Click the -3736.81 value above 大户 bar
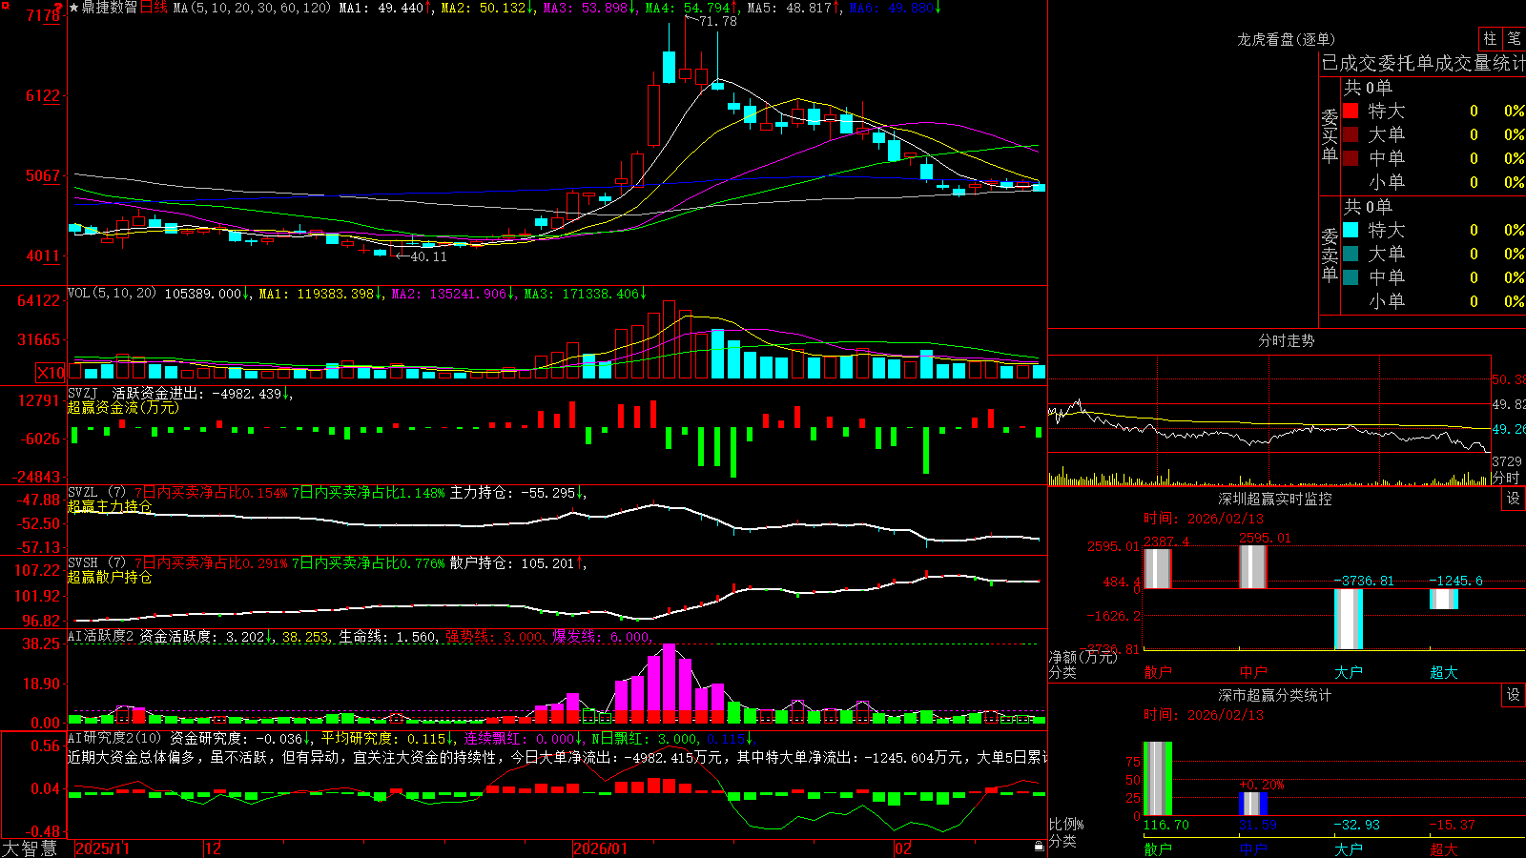The width and height of the screenshot is (1526, 858). point(1364,581)
